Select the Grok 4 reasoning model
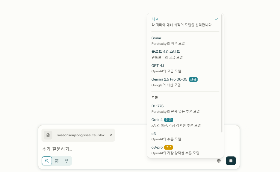Viewport: 280px width, 172px height. point(185,122)
